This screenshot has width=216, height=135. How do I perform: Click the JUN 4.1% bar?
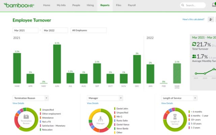pyautogui.click(x=57, y=64)
